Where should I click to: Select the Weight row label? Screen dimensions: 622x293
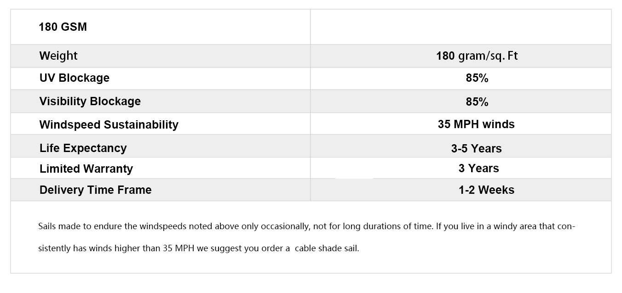click(x=58, y=56)
